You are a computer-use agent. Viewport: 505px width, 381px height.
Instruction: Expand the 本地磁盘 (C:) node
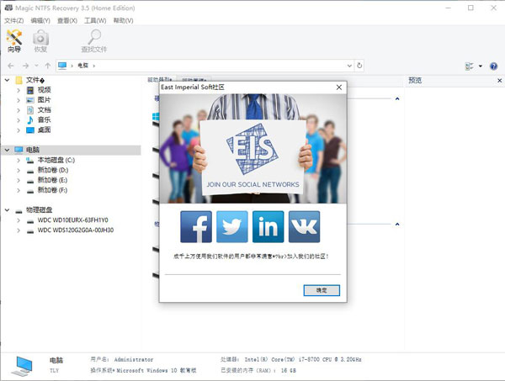[x=19, y=160]
